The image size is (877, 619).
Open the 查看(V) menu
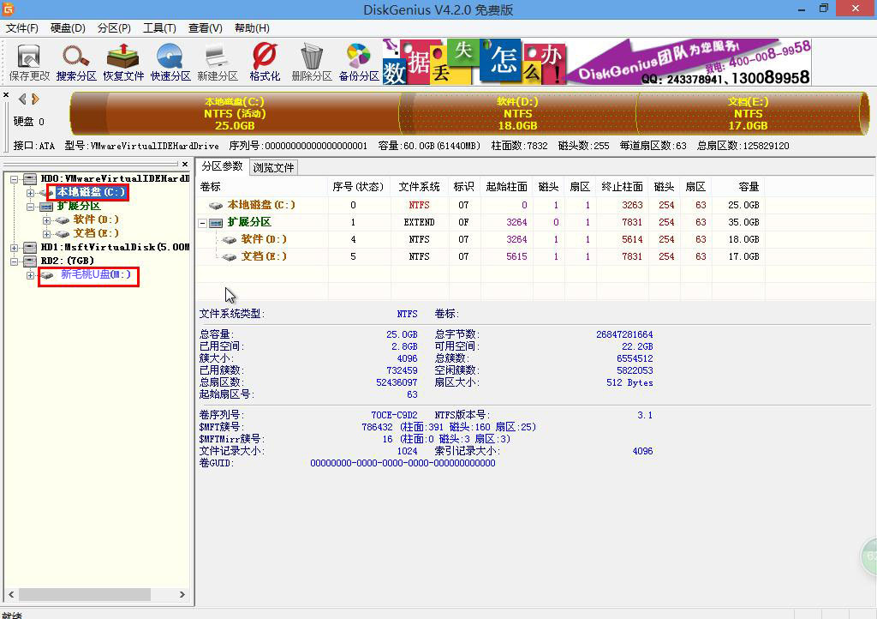point(205,28)
